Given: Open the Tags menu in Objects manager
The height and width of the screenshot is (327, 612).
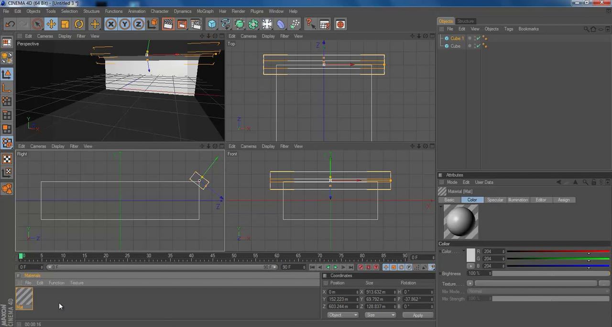Looking at the screenshot, I should (508, 29).
